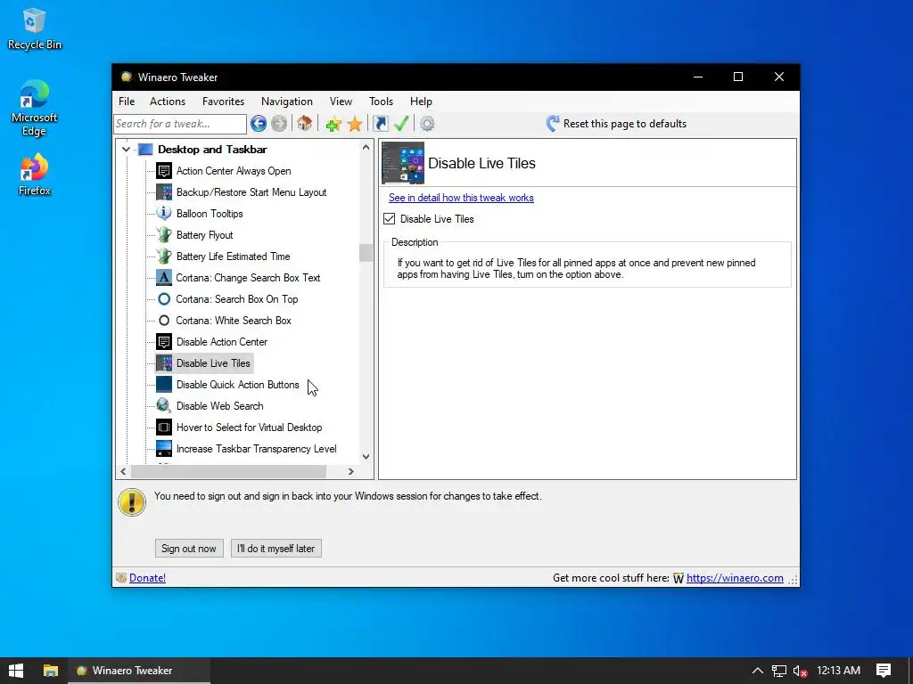Click the Backup/Restore Start Menu Layout icon

[164, 192]
